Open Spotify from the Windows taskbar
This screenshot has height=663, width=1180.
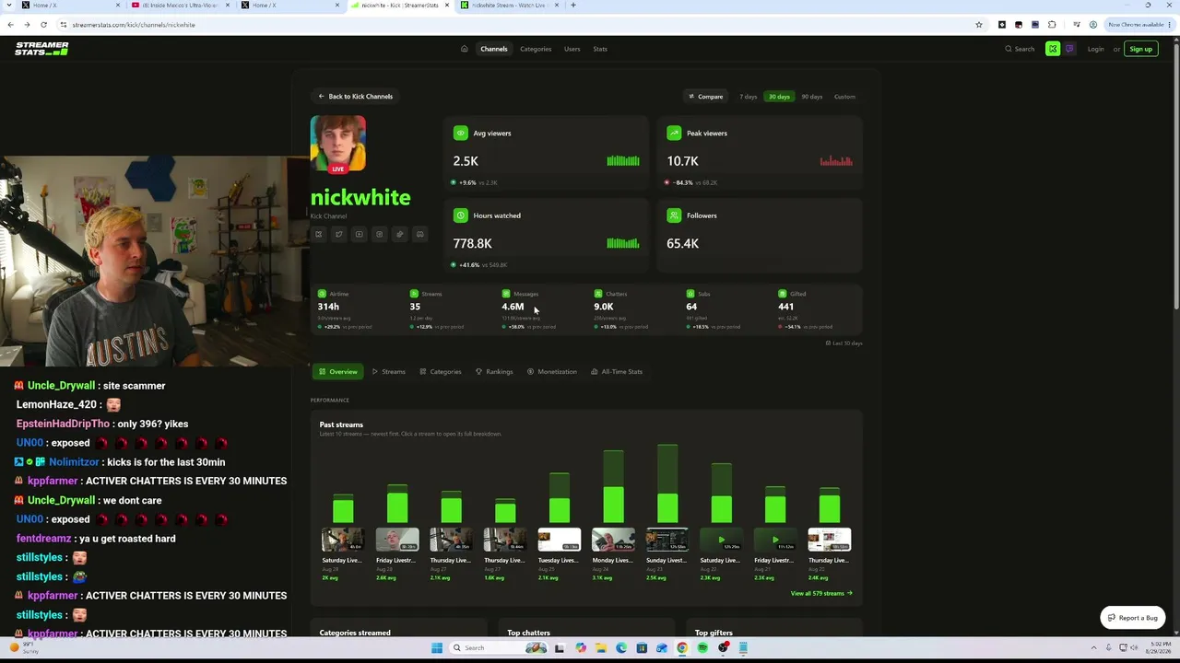point(702,647)
